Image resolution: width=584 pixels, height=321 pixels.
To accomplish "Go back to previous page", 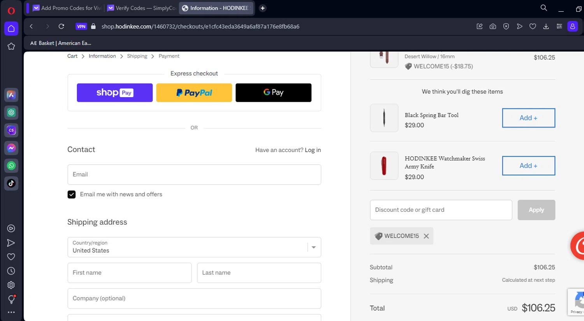I will pos(32,26).
